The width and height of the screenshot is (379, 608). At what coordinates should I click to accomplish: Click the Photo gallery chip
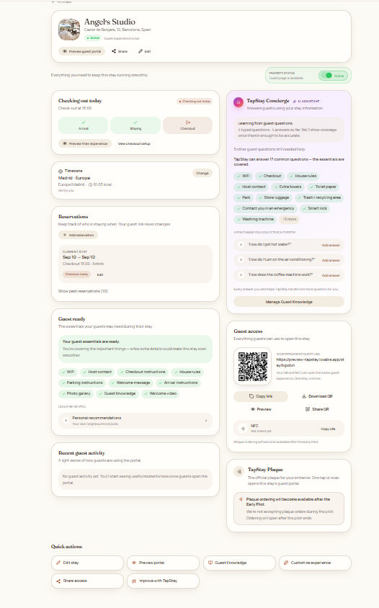(76, 393)
